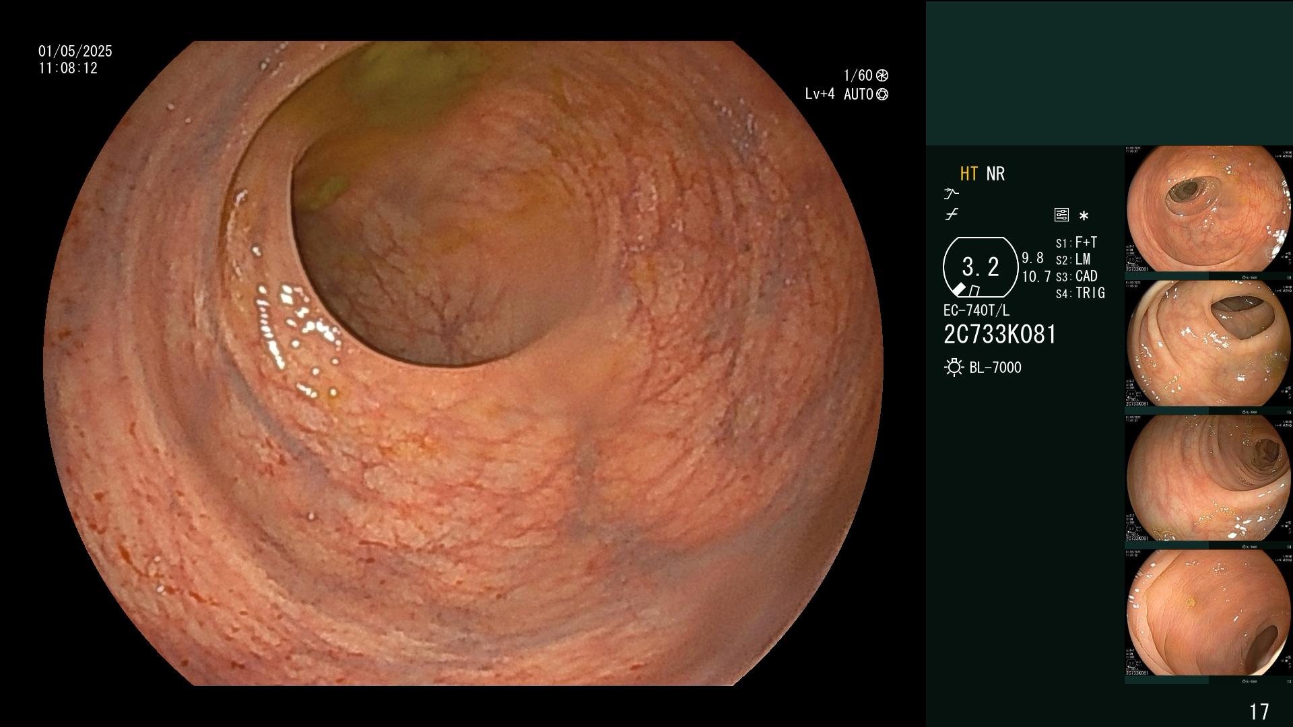The image size is (1293, 727).
Task: Click the time 11:08:12 overlay
Action: click(x=68, y=69)
